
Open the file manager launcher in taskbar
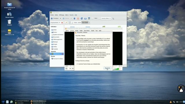point(7,102)
